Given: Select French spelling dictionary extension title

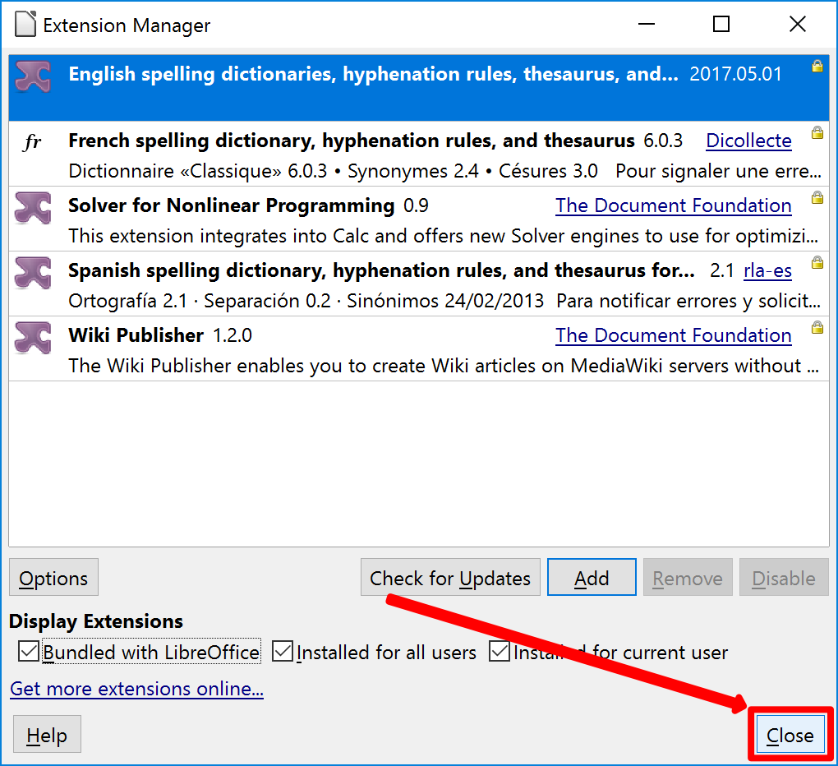Looking at the screenshot, I should [352, 141].
